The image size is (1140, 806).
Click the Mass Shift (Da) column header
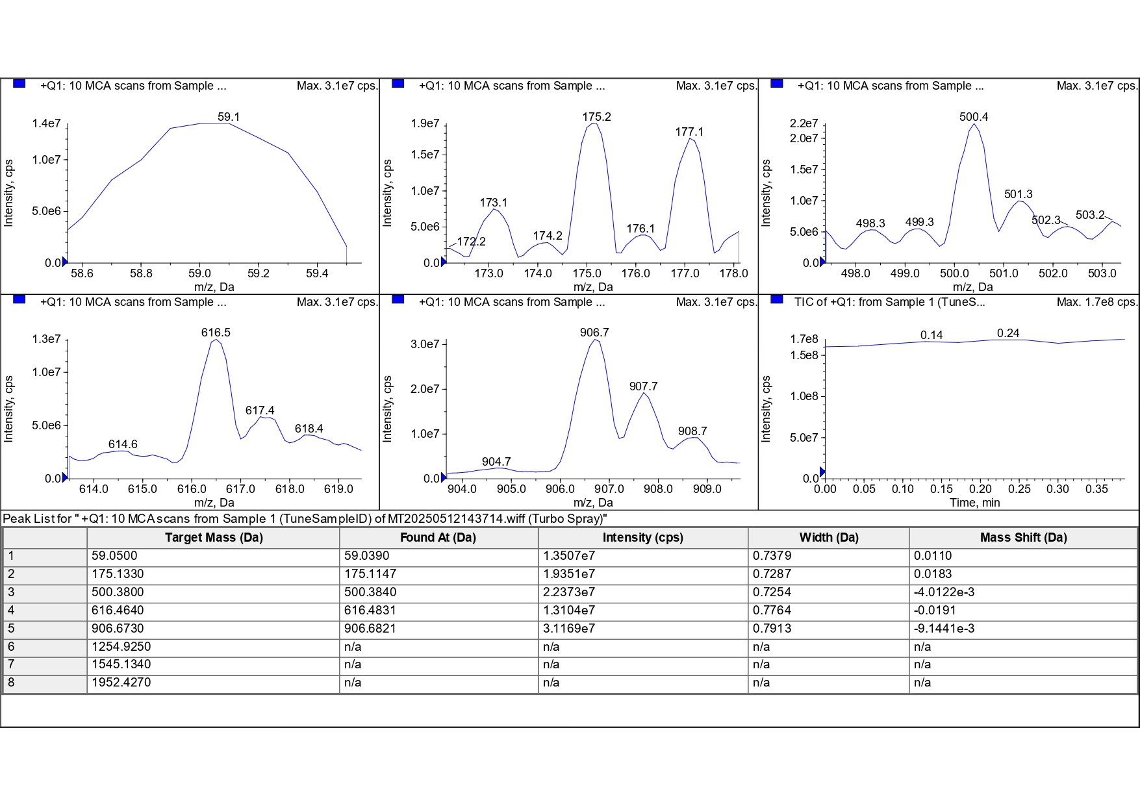tap(1023, 538)
